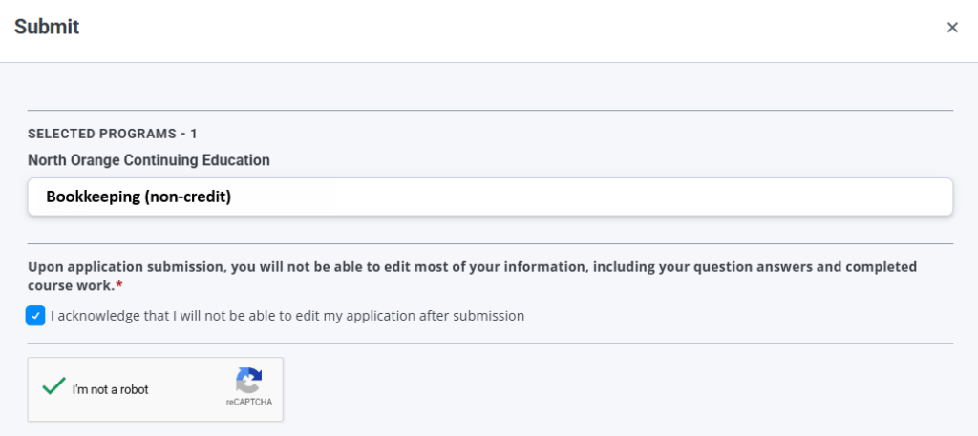Click the Submit dialog title
The image size is (978, 436).
47,27
